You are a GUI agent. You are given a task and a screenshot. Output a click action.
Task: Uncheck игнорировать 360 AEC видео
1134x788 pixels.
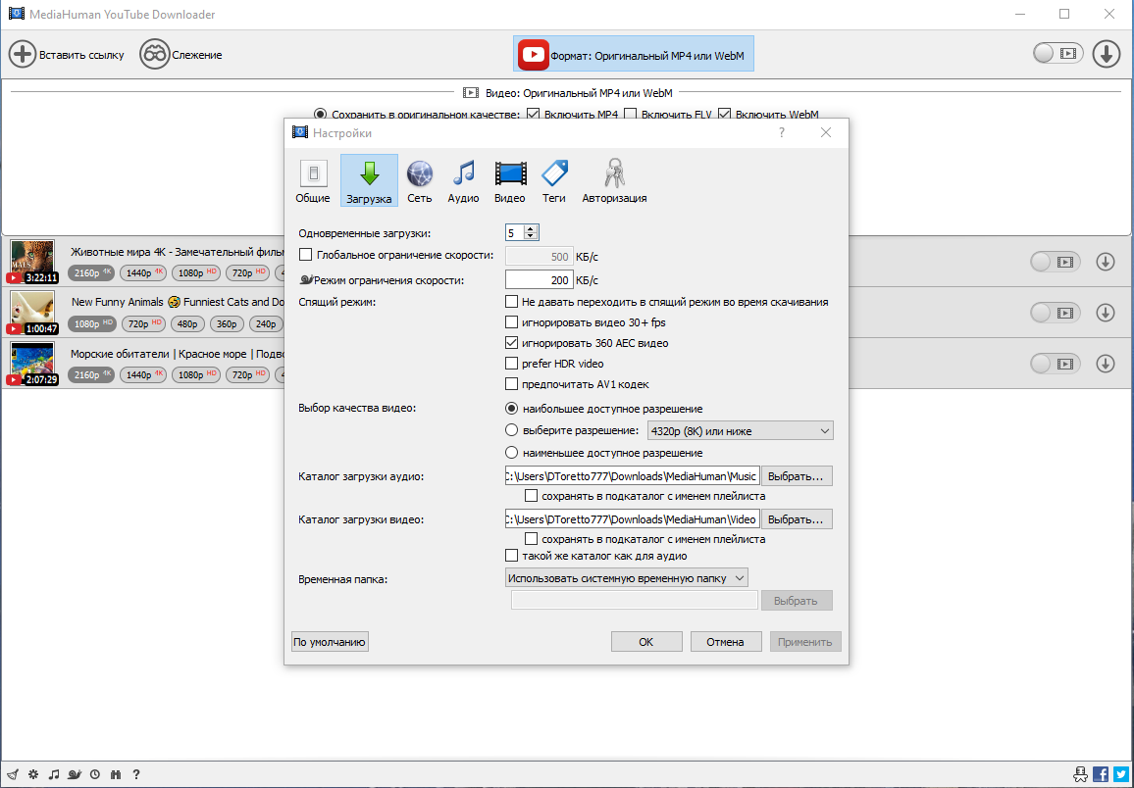coord(511,342)
